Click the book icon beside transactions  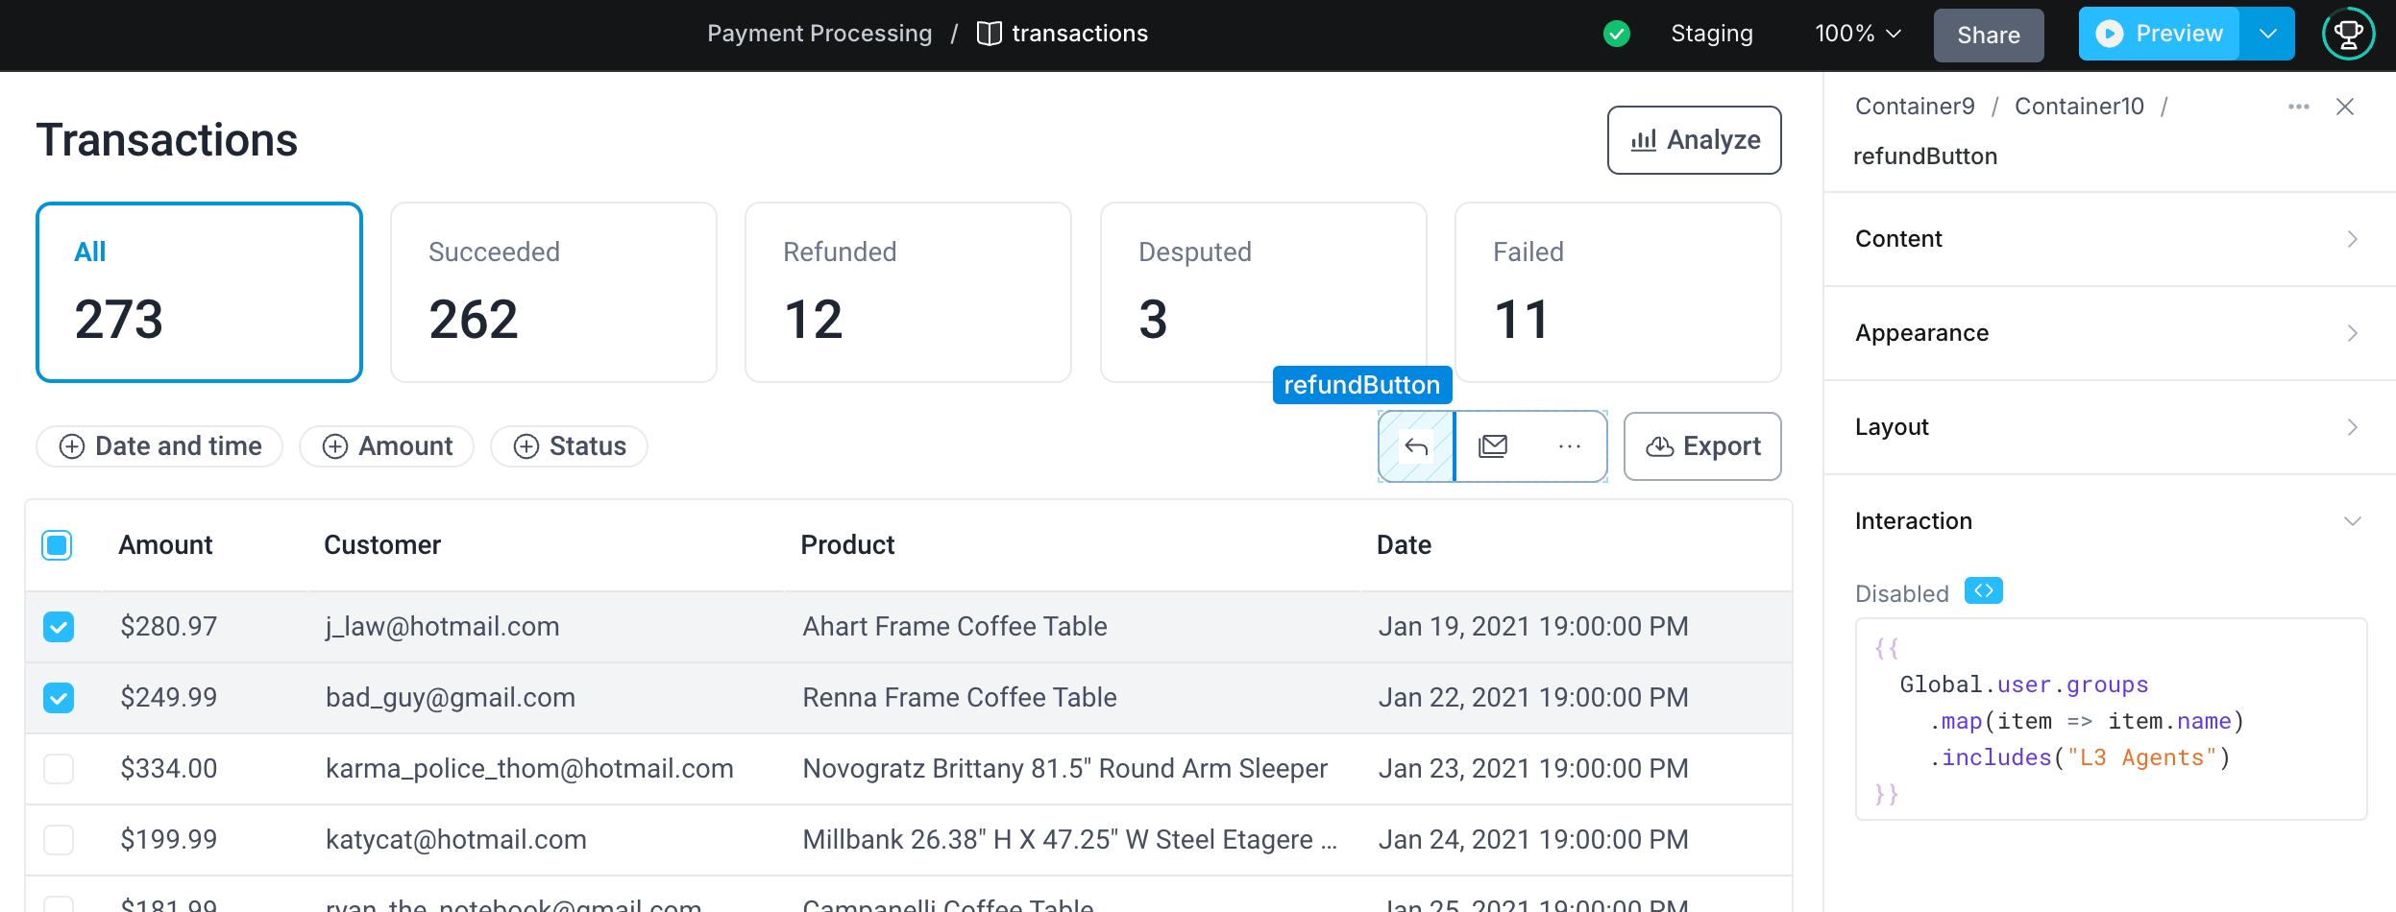coord(990,32)
